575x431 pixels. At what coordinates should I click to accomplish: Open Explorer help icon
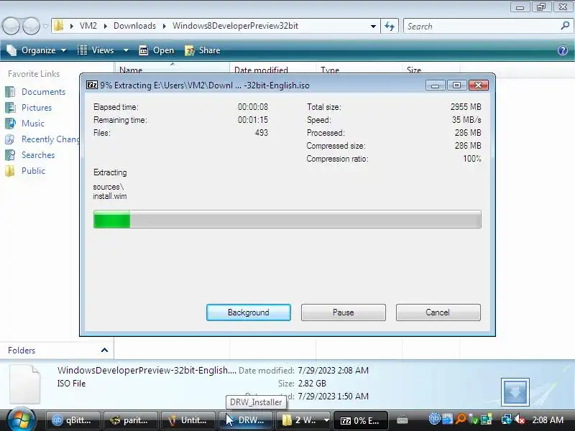pos(563,50)
